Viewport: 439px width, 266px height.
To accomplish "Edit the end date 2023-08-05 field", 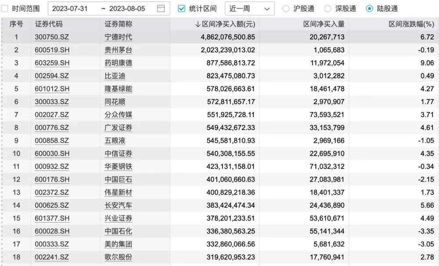I will click(x=127, y=9).
